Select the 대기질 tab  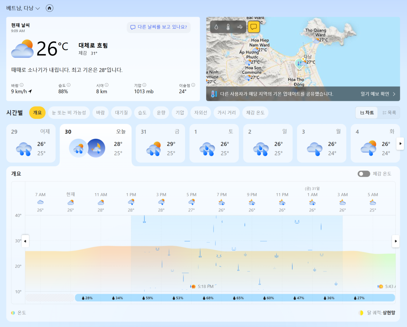pos(121,113)
